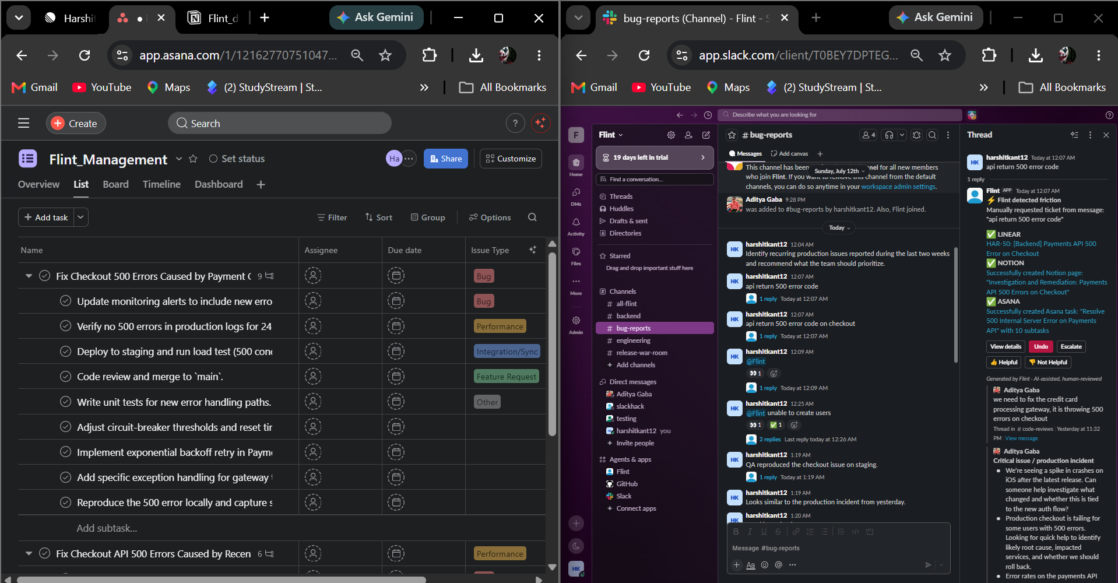This screenshot has height=583, width=1118.
Task: Mark 'Write unit tests' task complete
Action: 66,402
